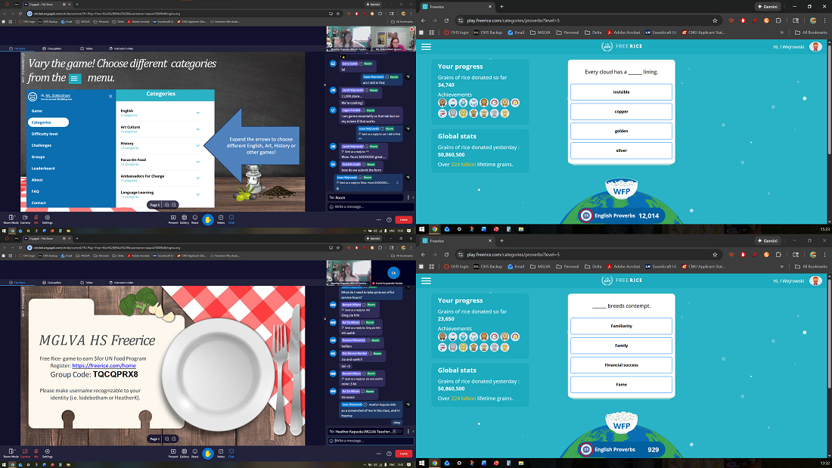Toggle raise-hand button in Vary-the-game Engageli window
The image size is (832, 468).
208,219
